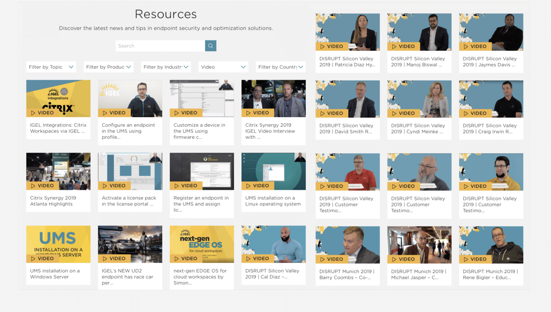Open the Video content type dropdown

pos(223,67)
